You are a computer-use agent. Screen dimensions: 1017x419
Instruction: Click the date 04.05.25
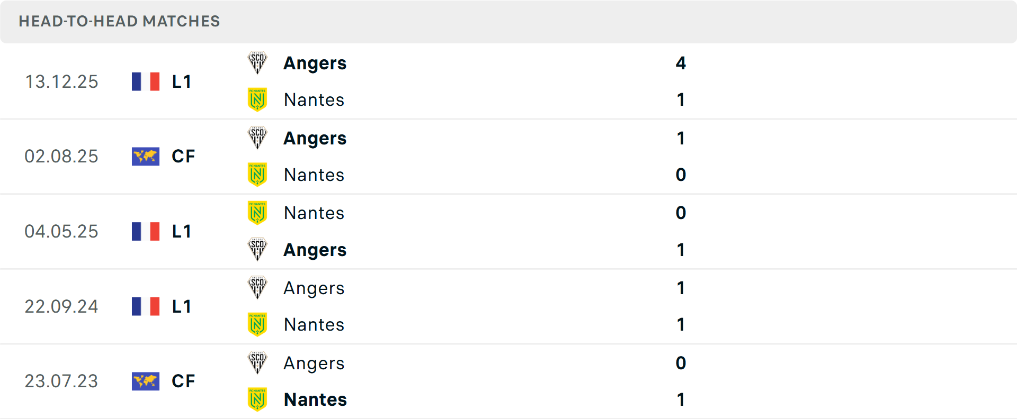(61, 231)
